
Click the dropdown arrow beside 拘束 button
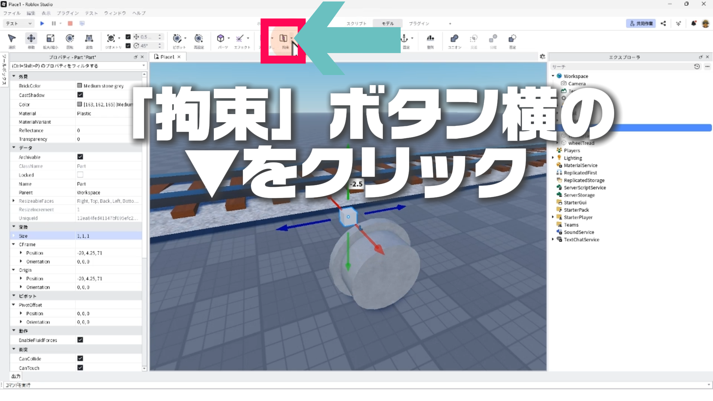tap(292, 38)
